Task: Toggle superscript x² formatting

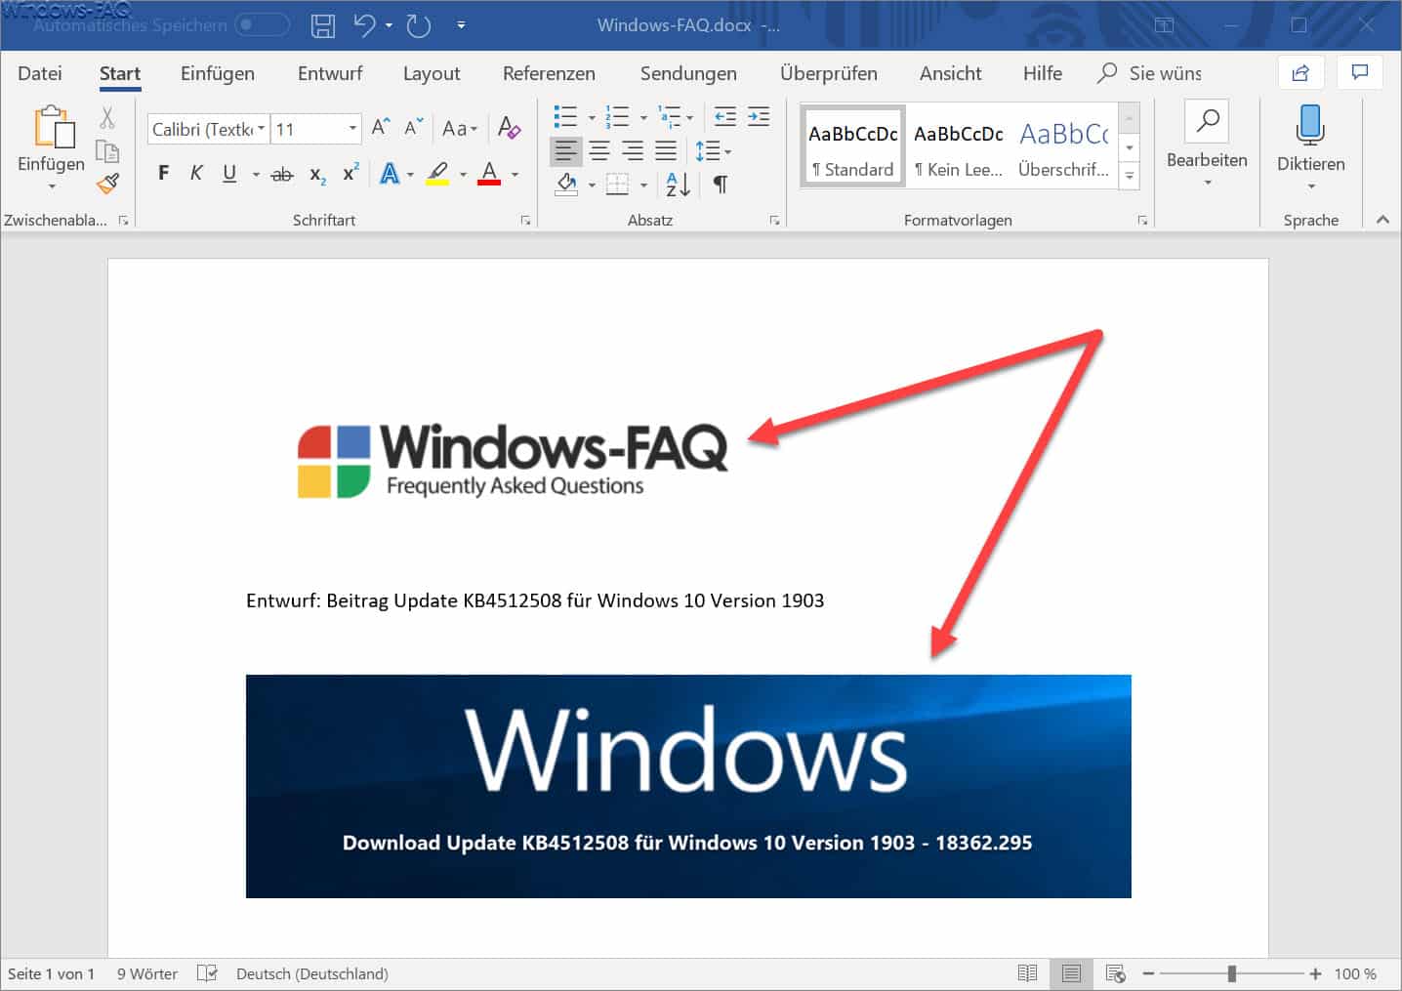Action: (x=350, y=174)
